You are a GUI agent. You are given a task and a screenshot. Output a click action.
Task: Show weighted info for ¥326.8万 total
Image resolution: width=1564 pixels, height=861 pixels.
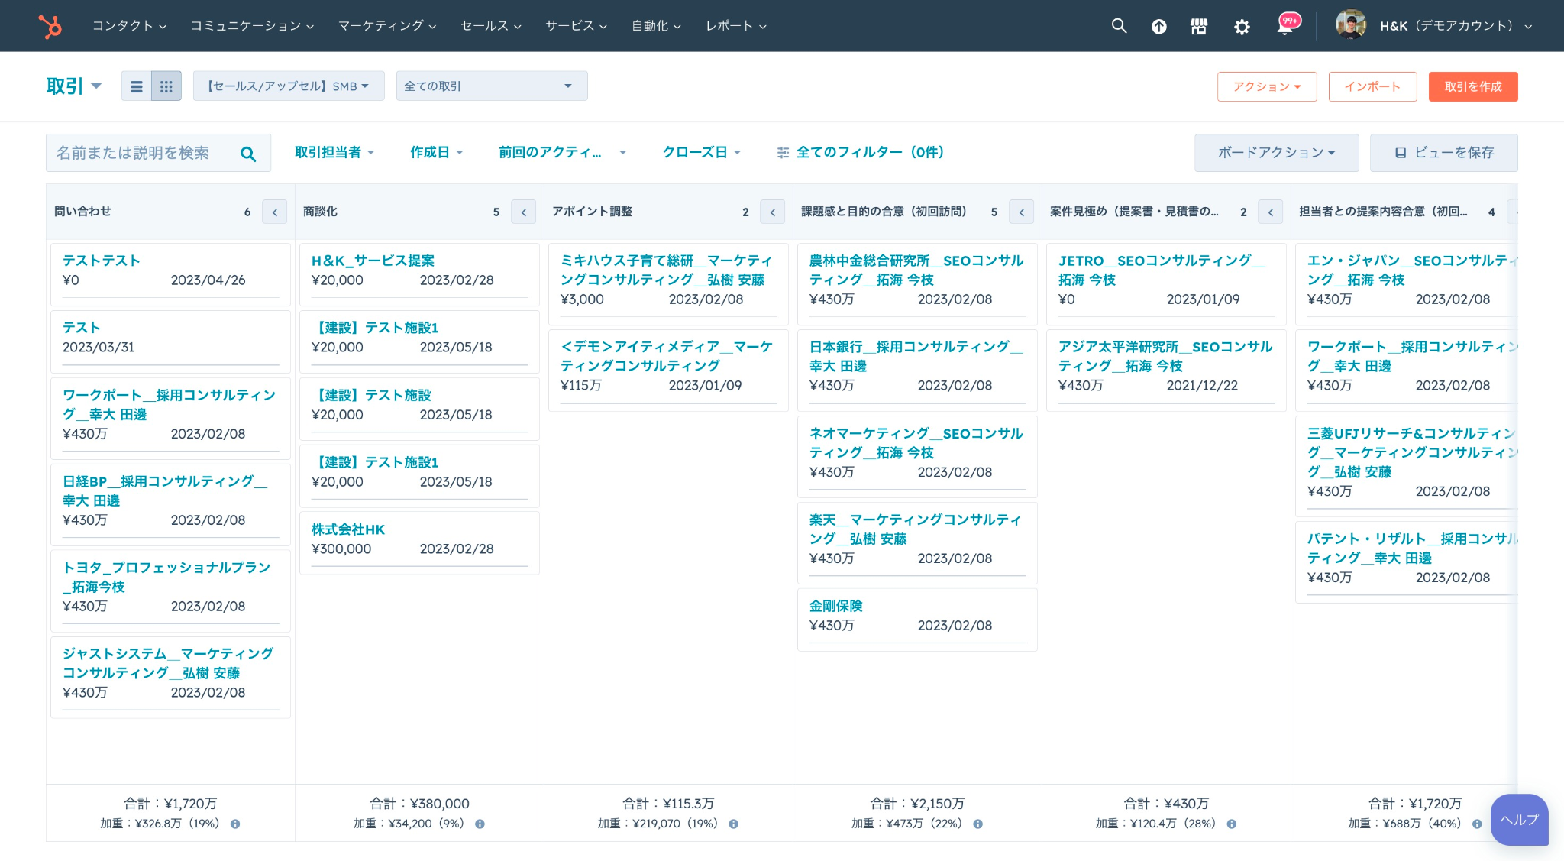(235, 824)
